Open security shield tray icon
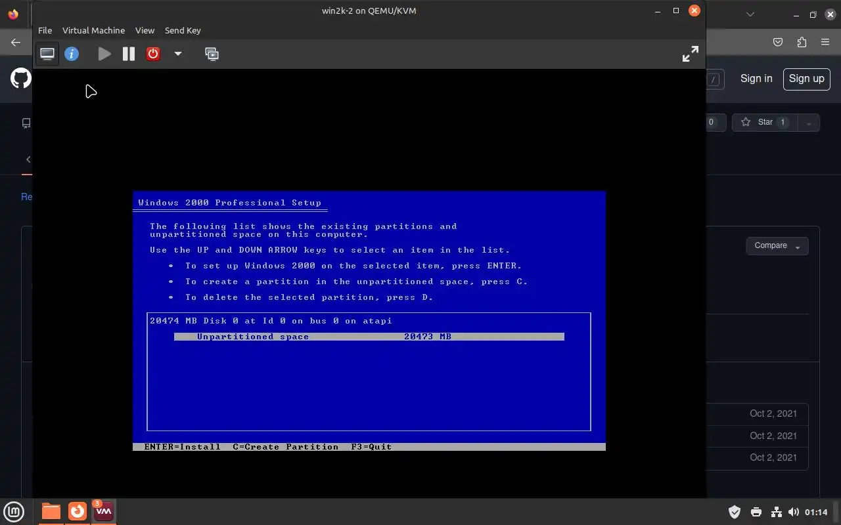Screen dimensions: 841x525 tap(735, 512)
